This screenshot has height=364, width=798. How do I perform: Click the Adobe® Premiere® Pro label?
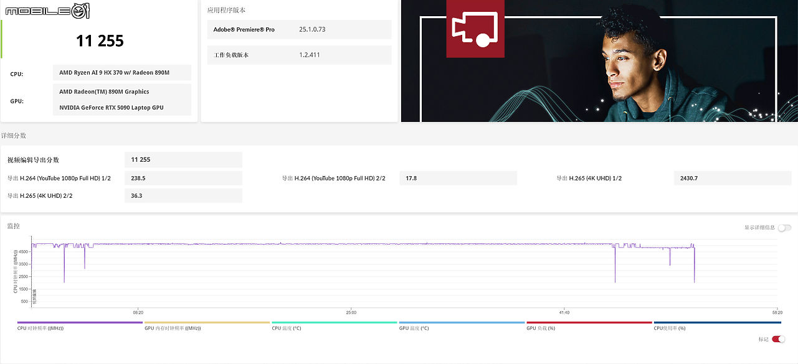(244, 29)
